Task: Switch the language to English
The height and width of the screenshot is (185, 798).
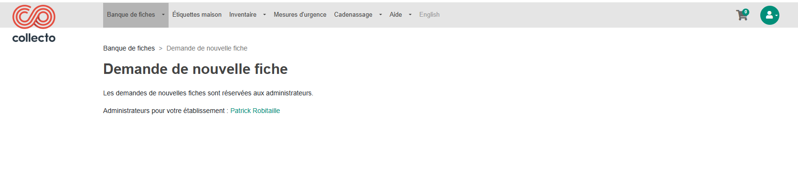Action: pos(429,15)
